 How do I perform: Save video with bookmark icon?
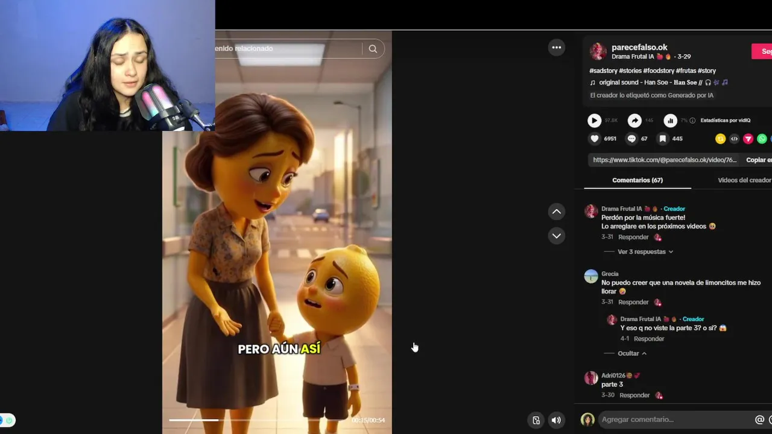662,139
